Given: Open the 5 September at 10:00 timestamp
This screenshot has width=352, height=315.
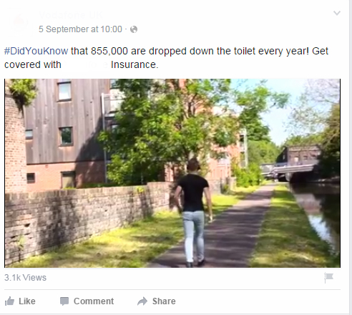Looking at the screenshot, I should point(80,29).
